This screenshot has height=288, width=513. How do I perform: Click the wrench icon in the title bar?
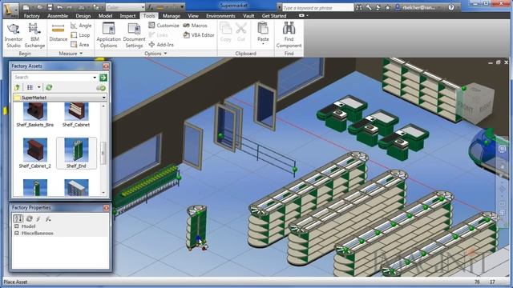(x=369, y=7)
